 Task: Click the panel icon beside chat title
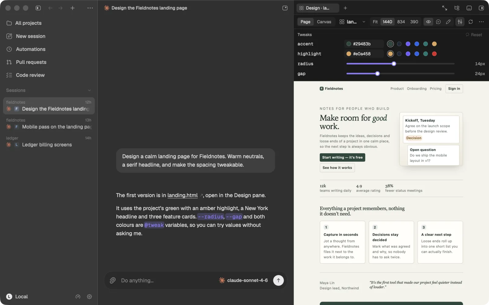285,8
